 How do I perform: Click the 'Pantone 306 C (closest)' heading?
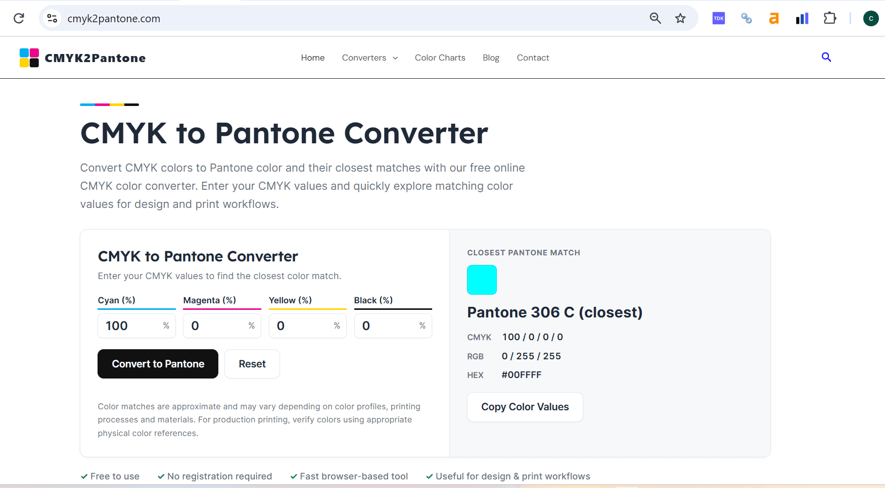[554, 312]
